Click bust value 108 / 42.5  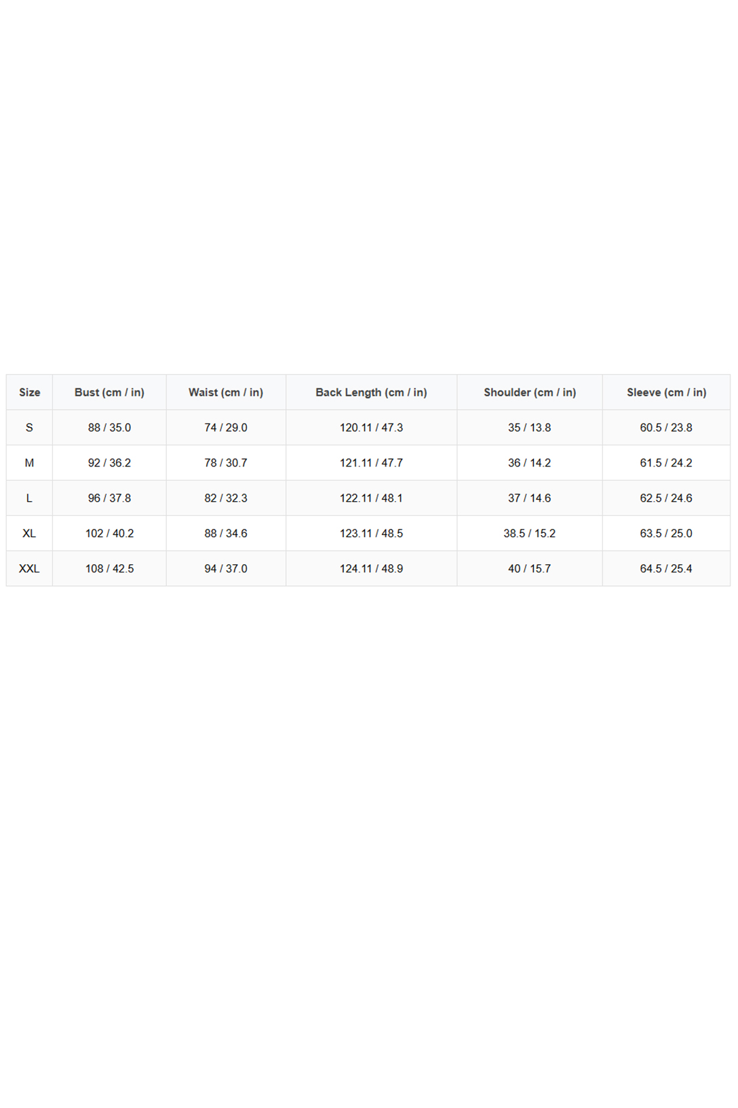[109, 569]
